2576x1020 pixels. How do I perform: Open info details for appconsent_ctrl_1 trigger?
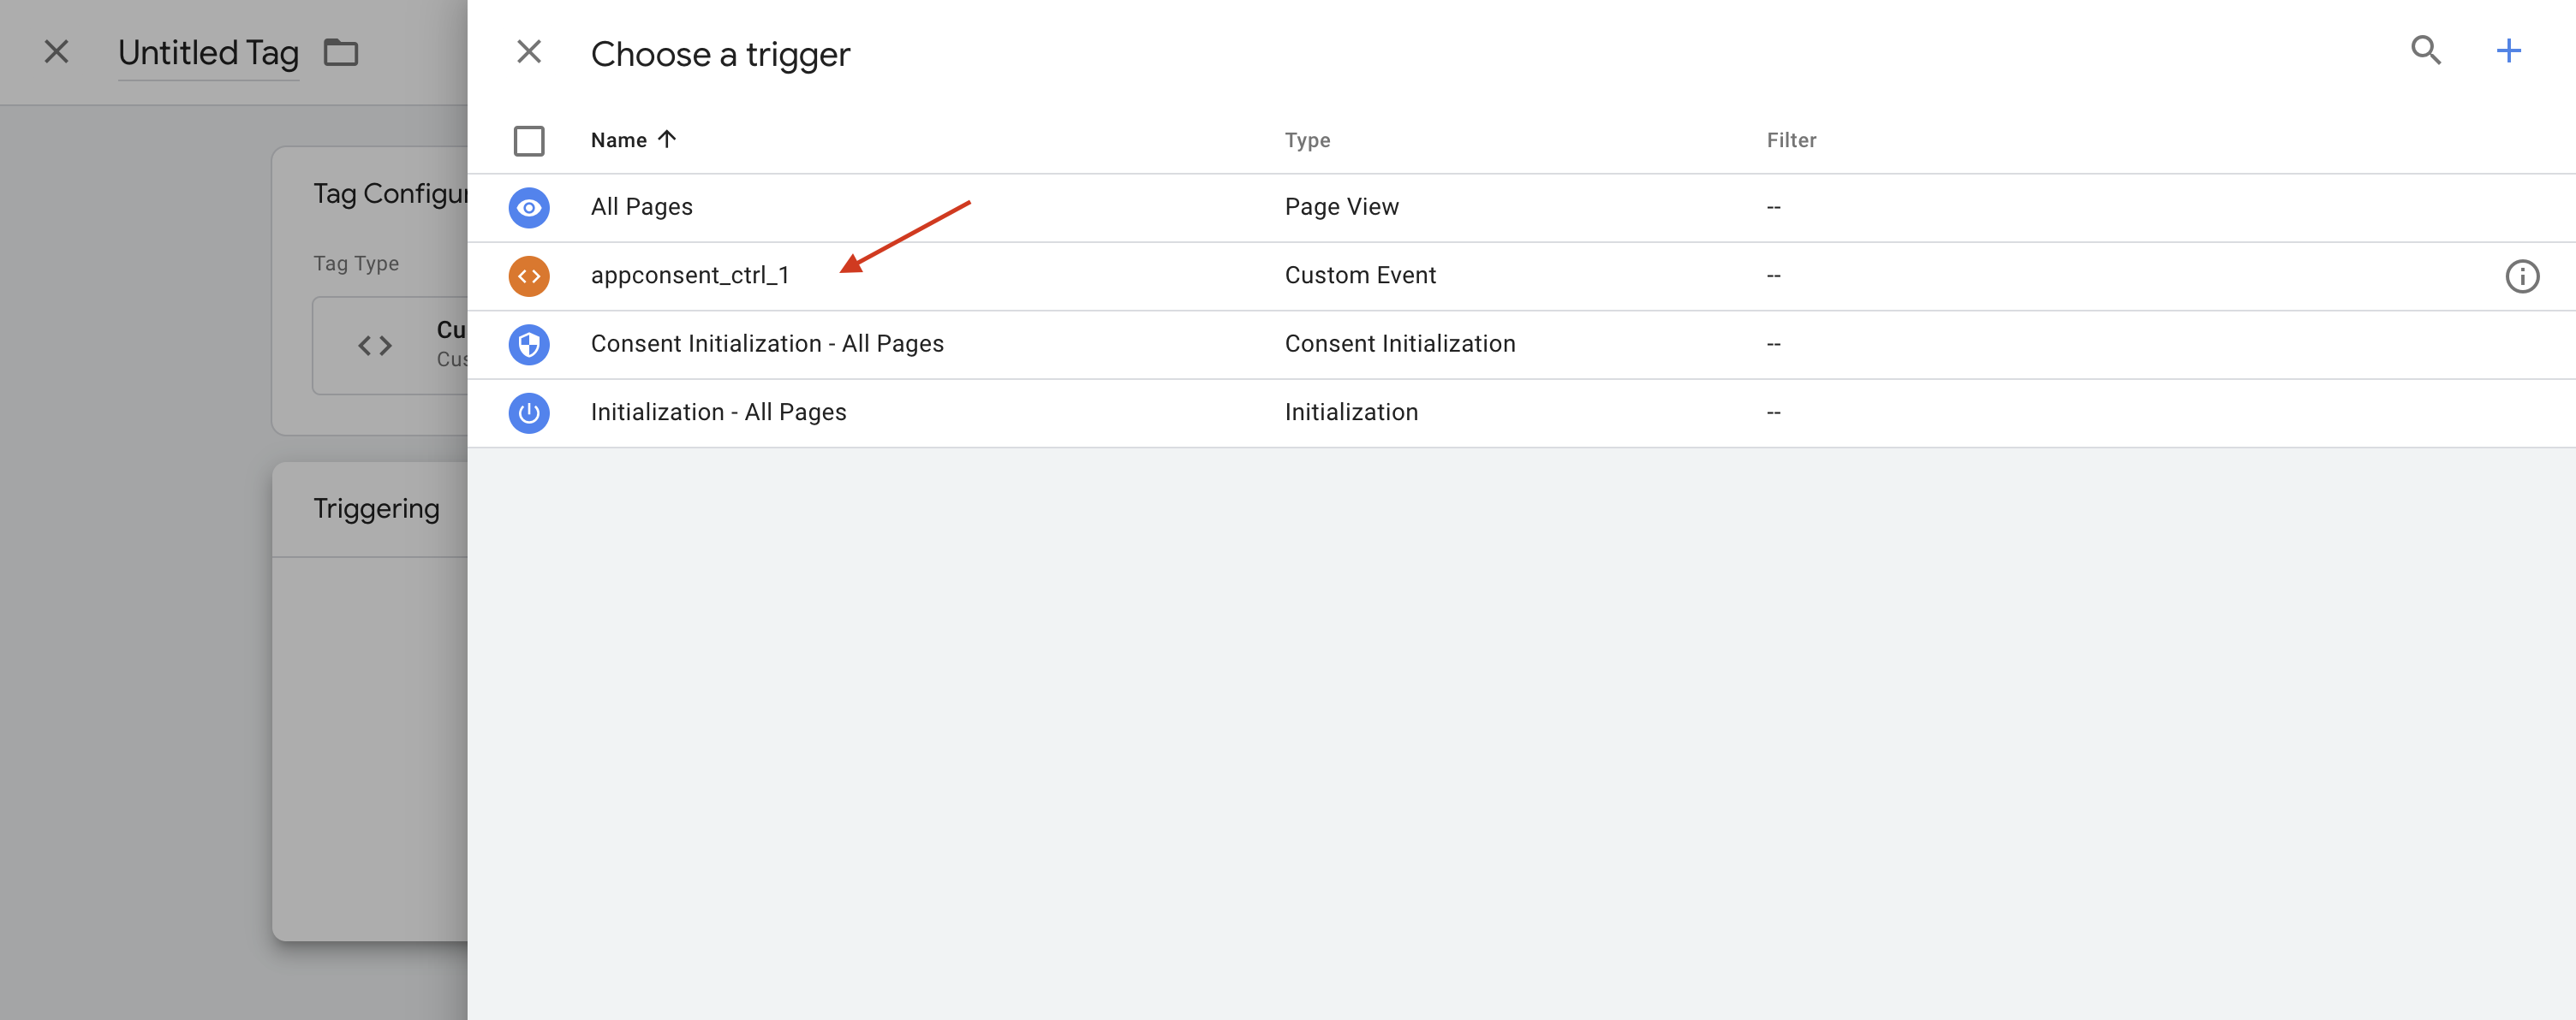click(2521, 276)
